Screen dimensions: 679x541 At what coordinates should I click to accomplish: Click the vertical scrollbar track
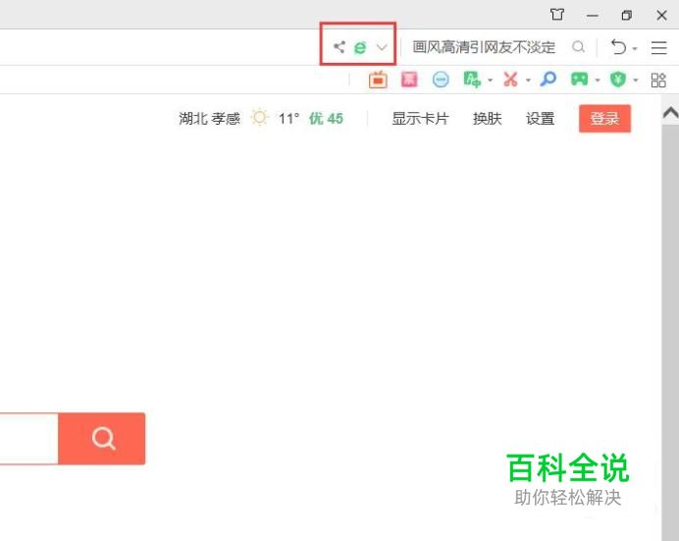coord(670,332)
